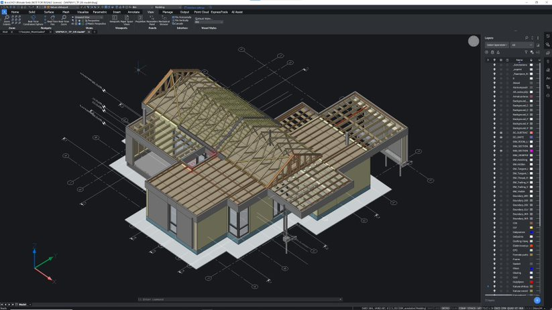552x310 pixels.
Task: Collapse the Layers panel with up-down arrows
Action: point(533,38)
